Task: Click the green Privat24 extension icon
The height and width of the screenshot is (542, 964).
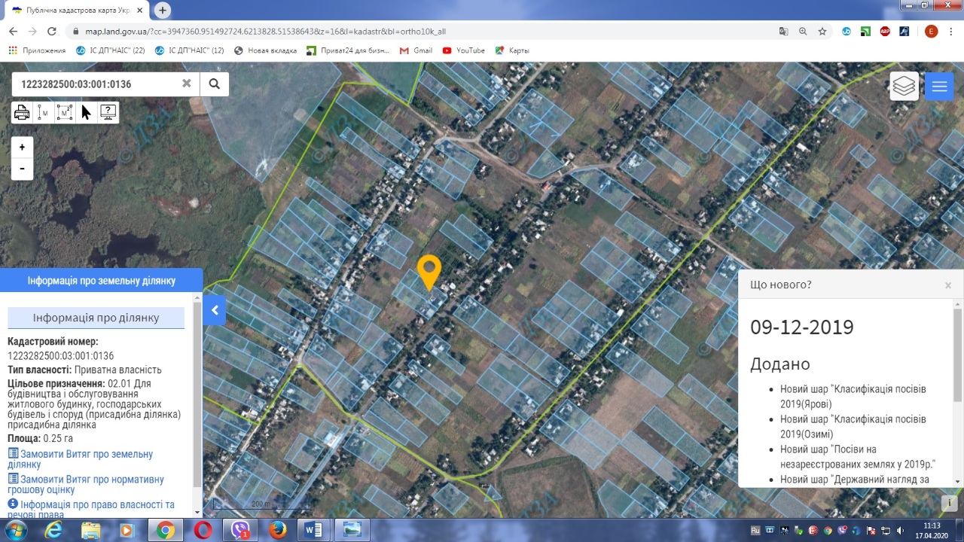Action: coord(866,32)
